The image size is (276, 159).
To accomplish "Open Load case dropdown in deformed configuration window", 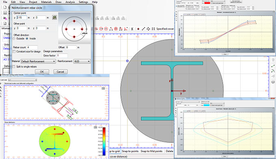I will pyautogui.click(x=23, y=80).
